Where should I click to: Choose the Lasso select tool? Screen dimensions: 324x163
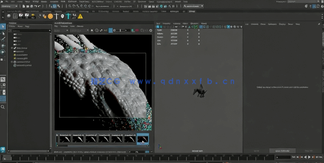(3, 33)
